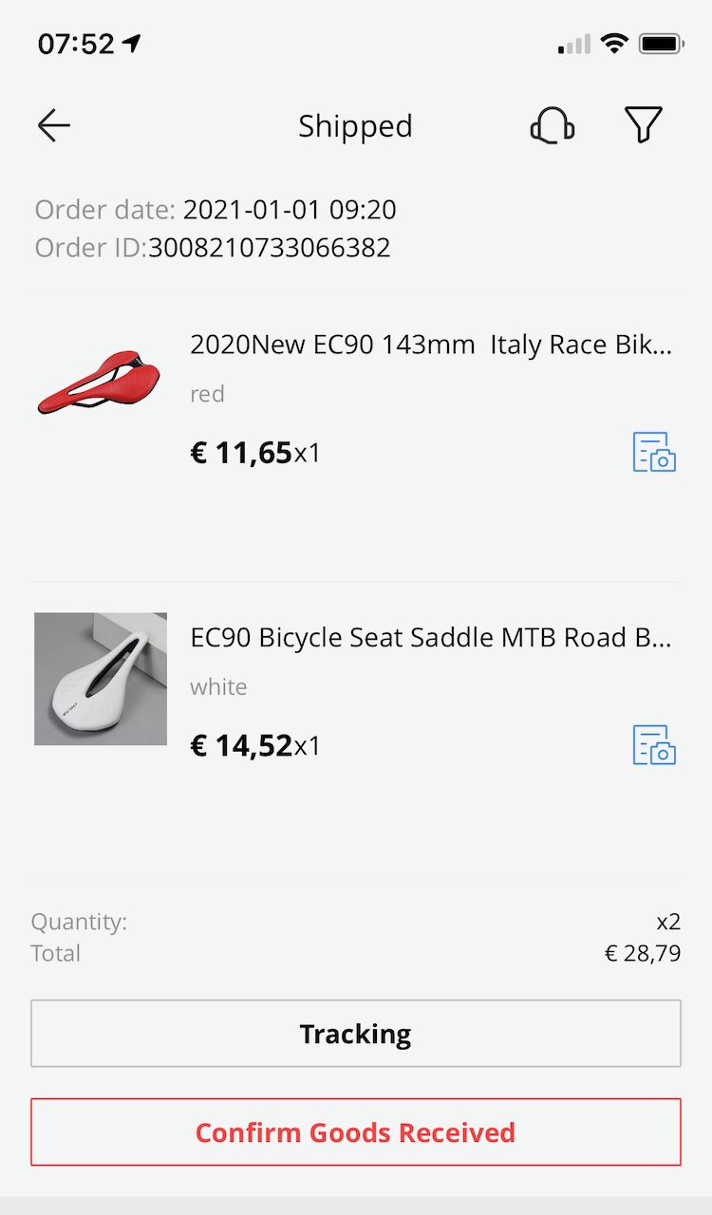Select the order ID number
Image resolution: width=712 pixels, height=1215 pixels.
click(x=270, y=248)
